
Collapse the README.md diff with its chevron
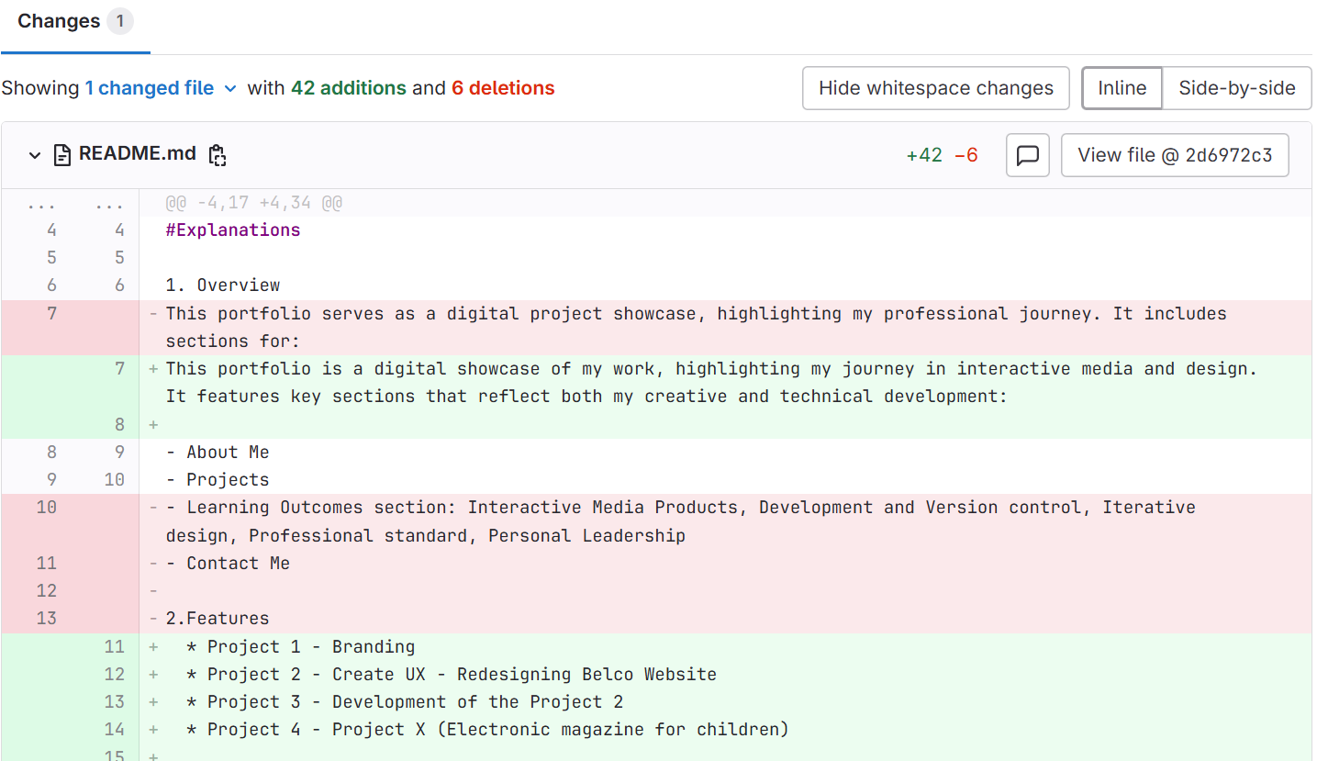[x=35, y=155]
